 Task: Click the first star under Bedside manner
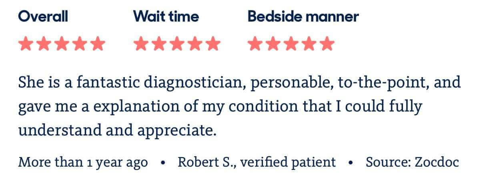click(x=255, y=44)
